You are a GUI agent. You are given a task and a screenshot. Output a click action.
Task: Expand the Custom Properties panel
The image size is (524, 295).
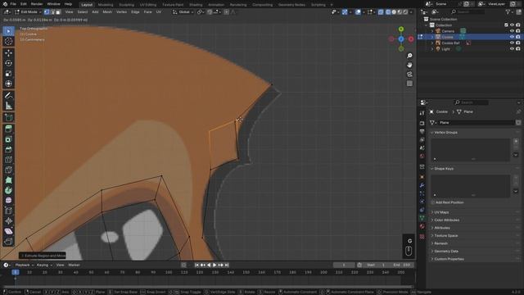click(x=449, y=259)
